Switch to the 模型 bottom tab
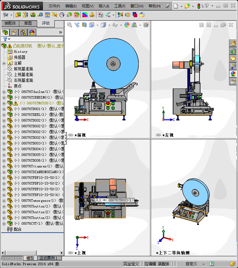 pyautogui.click(x=30, y=258)
